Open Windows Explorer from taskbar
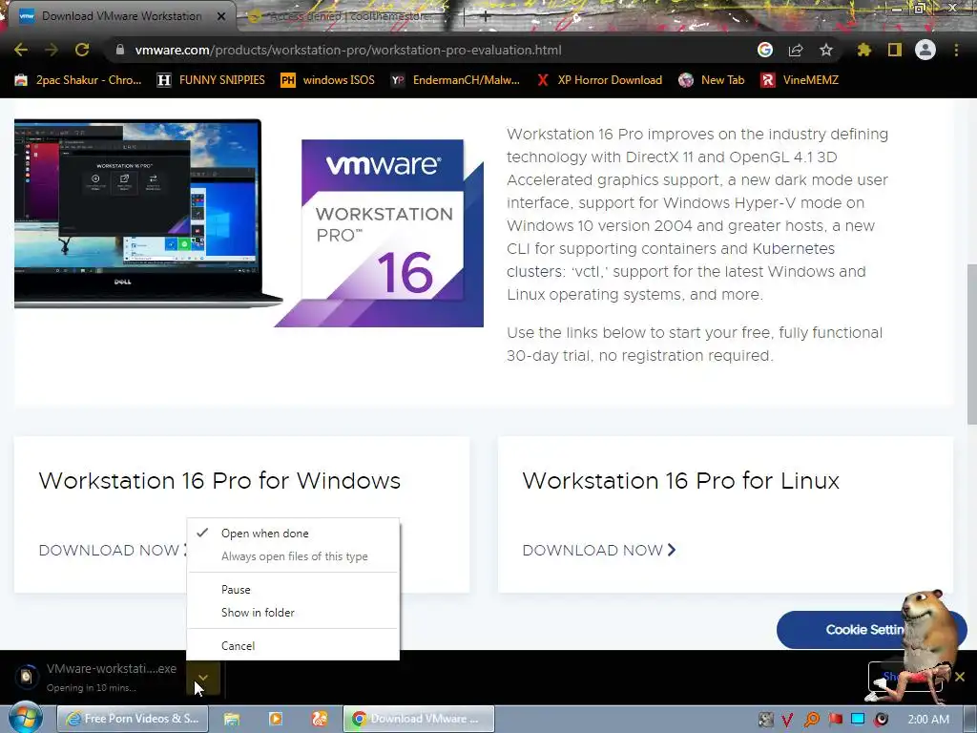 232,719
